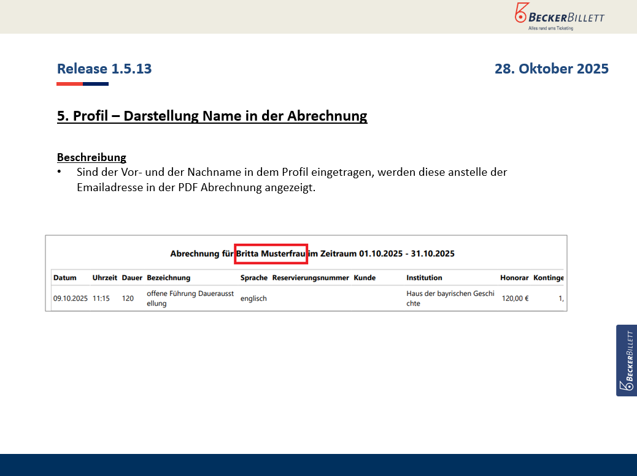Viewport: 637px width, 476px height.
Task: Click the red-boxed name Britta Musterfrau
Action: tap(271, 254)
